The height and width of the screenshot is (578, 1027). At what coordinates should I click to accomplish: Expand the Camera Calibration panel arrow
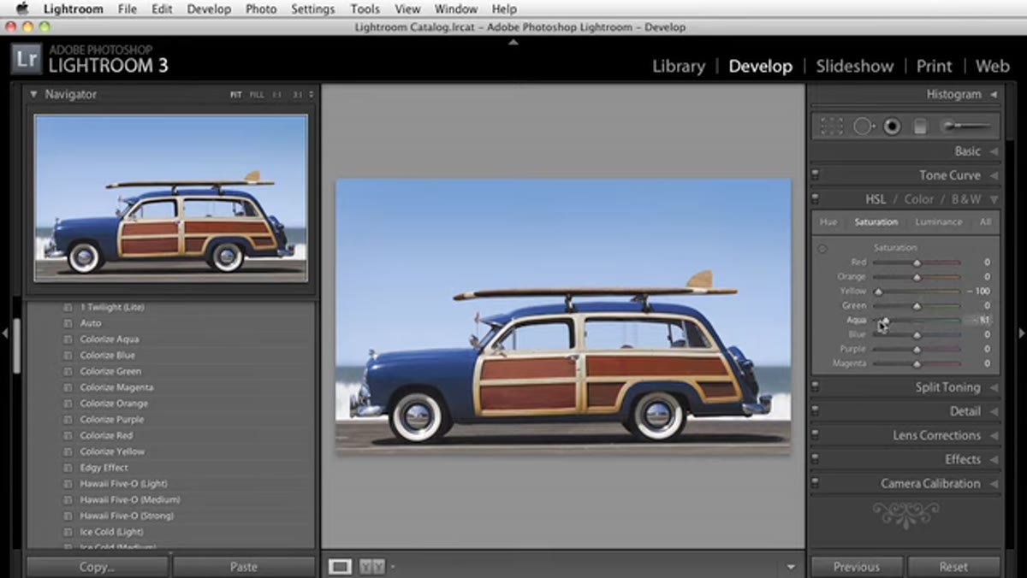(x=994, y=483)
